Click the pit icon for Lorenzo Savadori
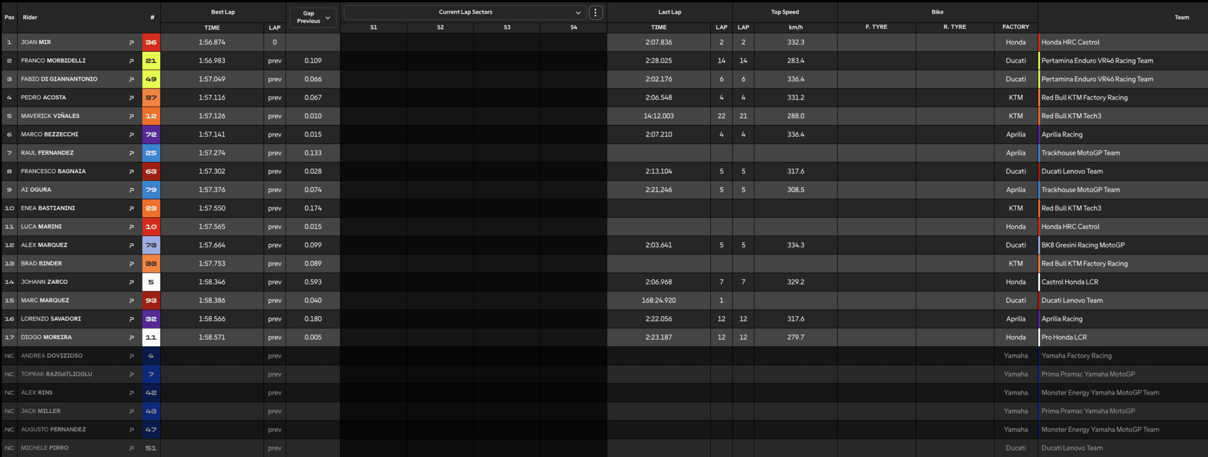1208x457 pixels. tap(132, 319)
